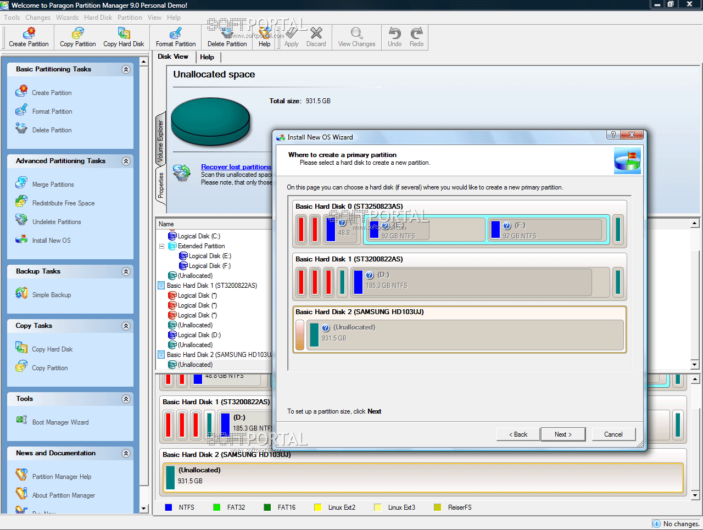The image size is (703, 530).
Task: Click the 'No changes.' status bar text
Action: point(681,524)
